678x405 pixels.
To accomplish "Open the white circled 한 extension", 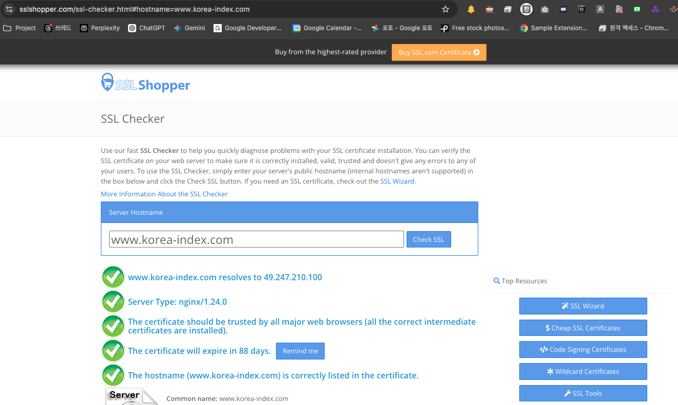I will click(x=526, y=9).
